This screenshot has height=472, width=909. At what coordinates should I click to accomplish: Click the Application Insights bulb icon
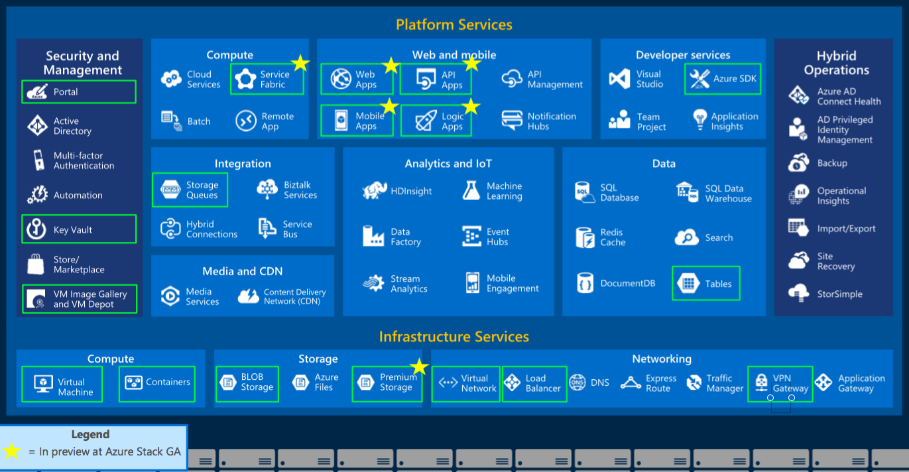[699, 121]
